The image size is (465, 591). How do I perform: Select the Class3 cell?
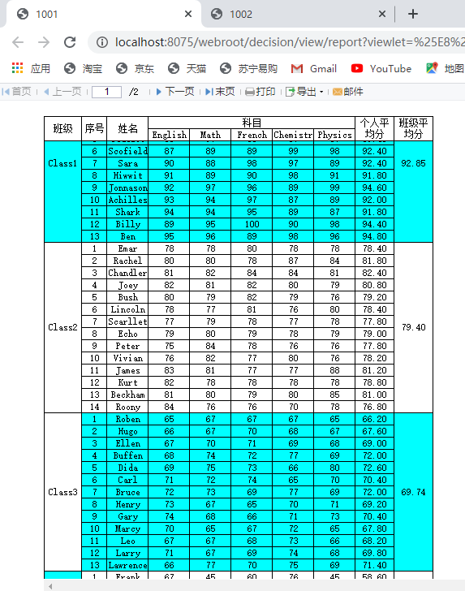click(63, 492)
